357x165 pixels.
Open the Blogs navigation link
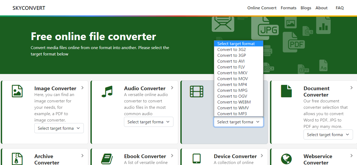point(306,8)
